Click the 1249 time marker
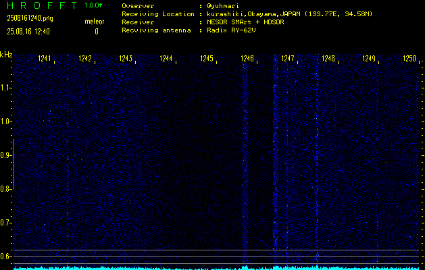This screenshot has height=270, width=425. [369, 59]
